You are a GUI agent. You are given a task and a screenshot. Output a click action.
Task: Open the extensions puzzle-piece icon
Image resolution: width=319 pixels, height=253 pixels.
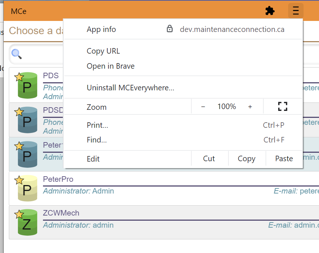coord(270,11)
